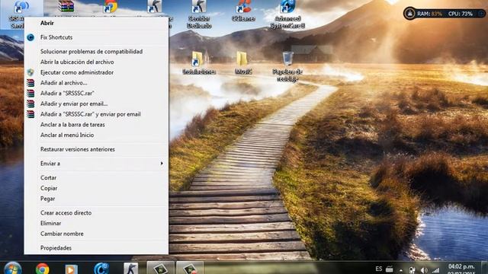The height and width of the screenshot is (274, 488).
Task: Click the Advanced SystemCare taskbar icon
Action: (101, 269)
